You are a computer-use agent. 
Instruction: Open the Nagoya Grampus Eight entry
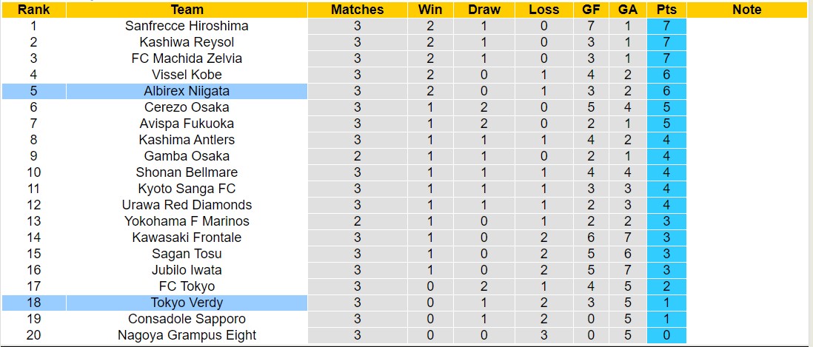pyautogui.click(x=187, y=335)
